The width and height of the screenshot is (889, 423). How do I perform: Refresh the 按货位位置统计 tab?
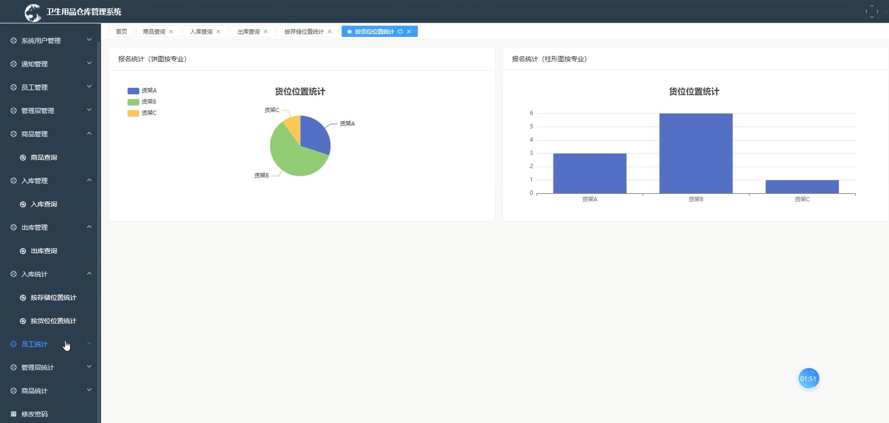point(400,31)
